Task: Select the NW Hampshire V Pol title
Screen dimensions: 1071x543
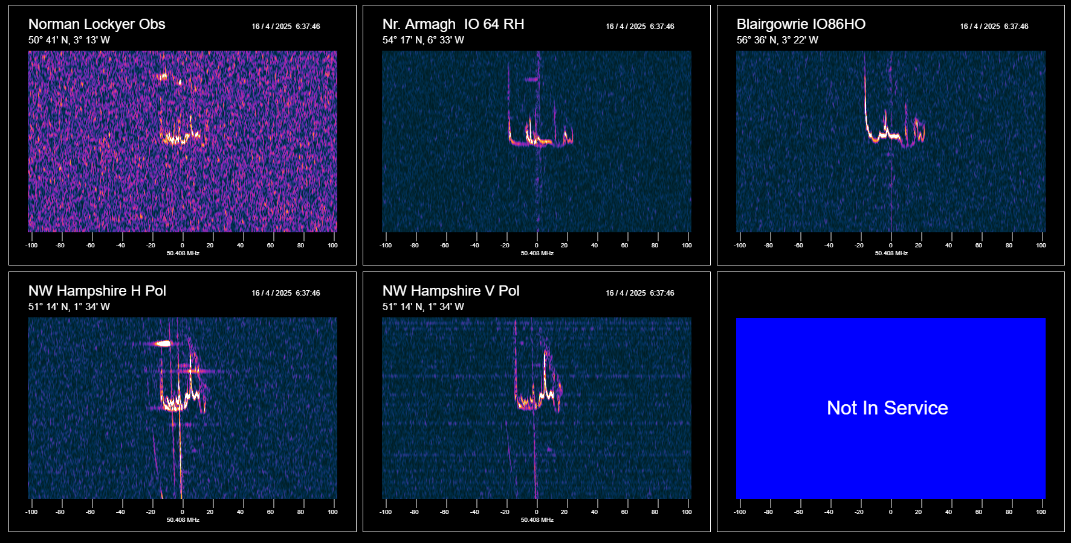Action: point(451,291)
